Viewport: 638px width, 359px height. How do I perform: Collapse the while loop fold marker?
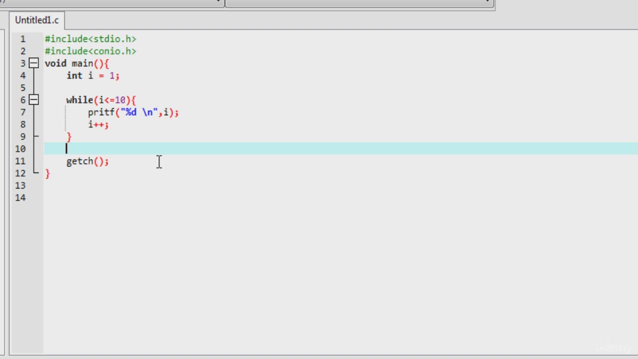(x=33, y=100)
